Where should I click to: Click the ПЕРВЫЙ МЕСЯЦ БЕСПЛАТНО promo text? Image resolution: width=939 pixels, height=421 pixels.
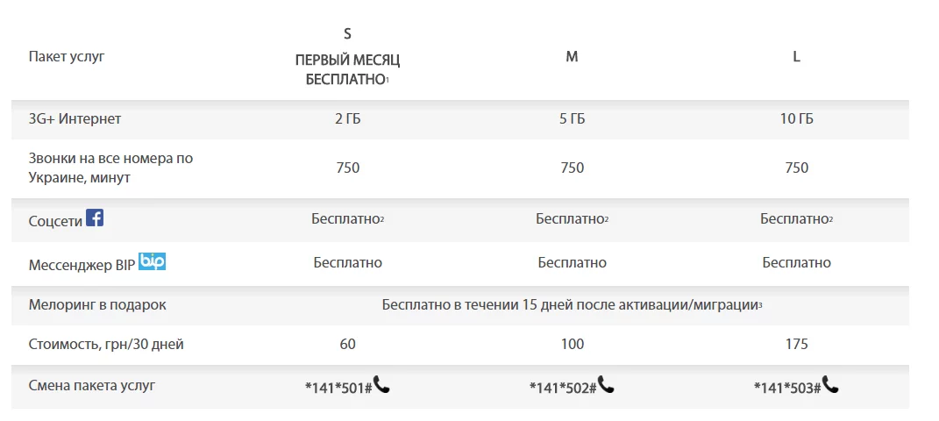point(347,69)
